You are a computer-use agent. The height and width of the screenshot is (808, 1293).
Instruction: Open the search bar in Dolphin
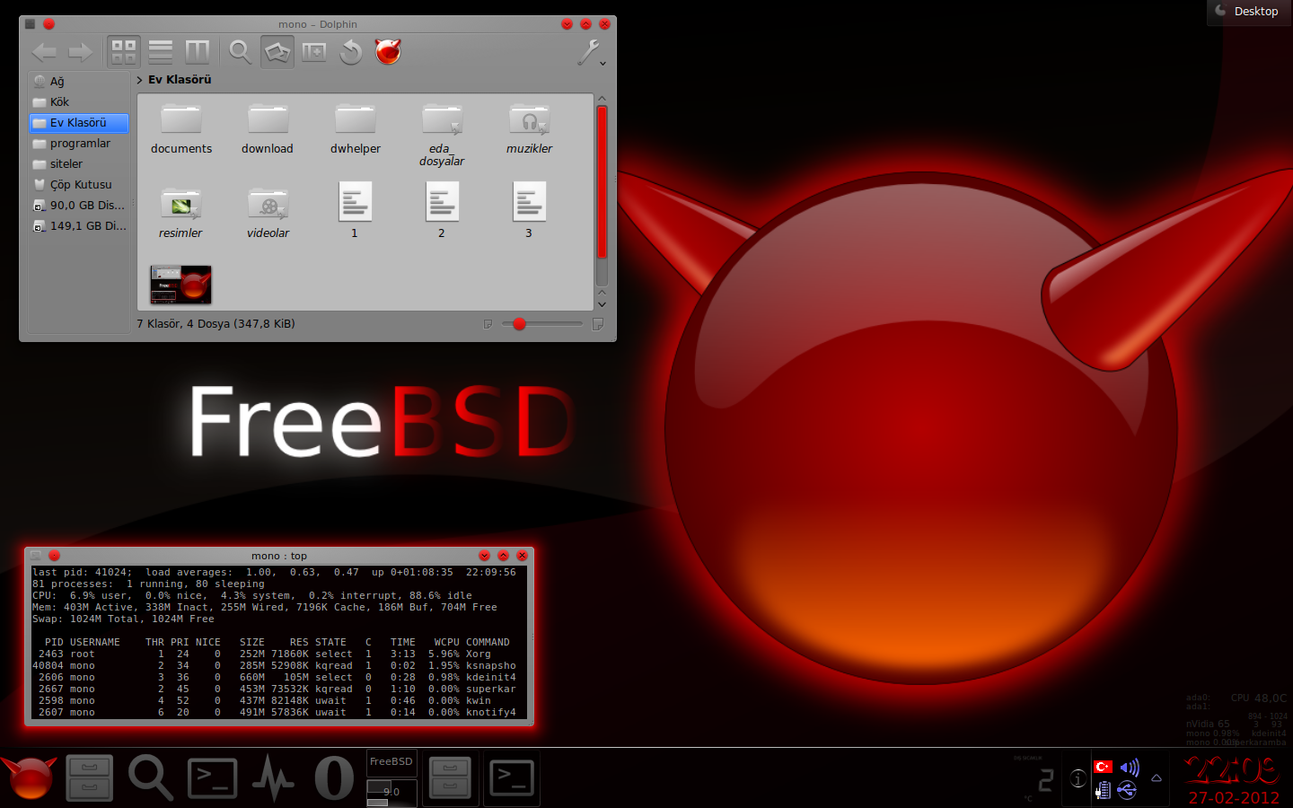[239, 51]
